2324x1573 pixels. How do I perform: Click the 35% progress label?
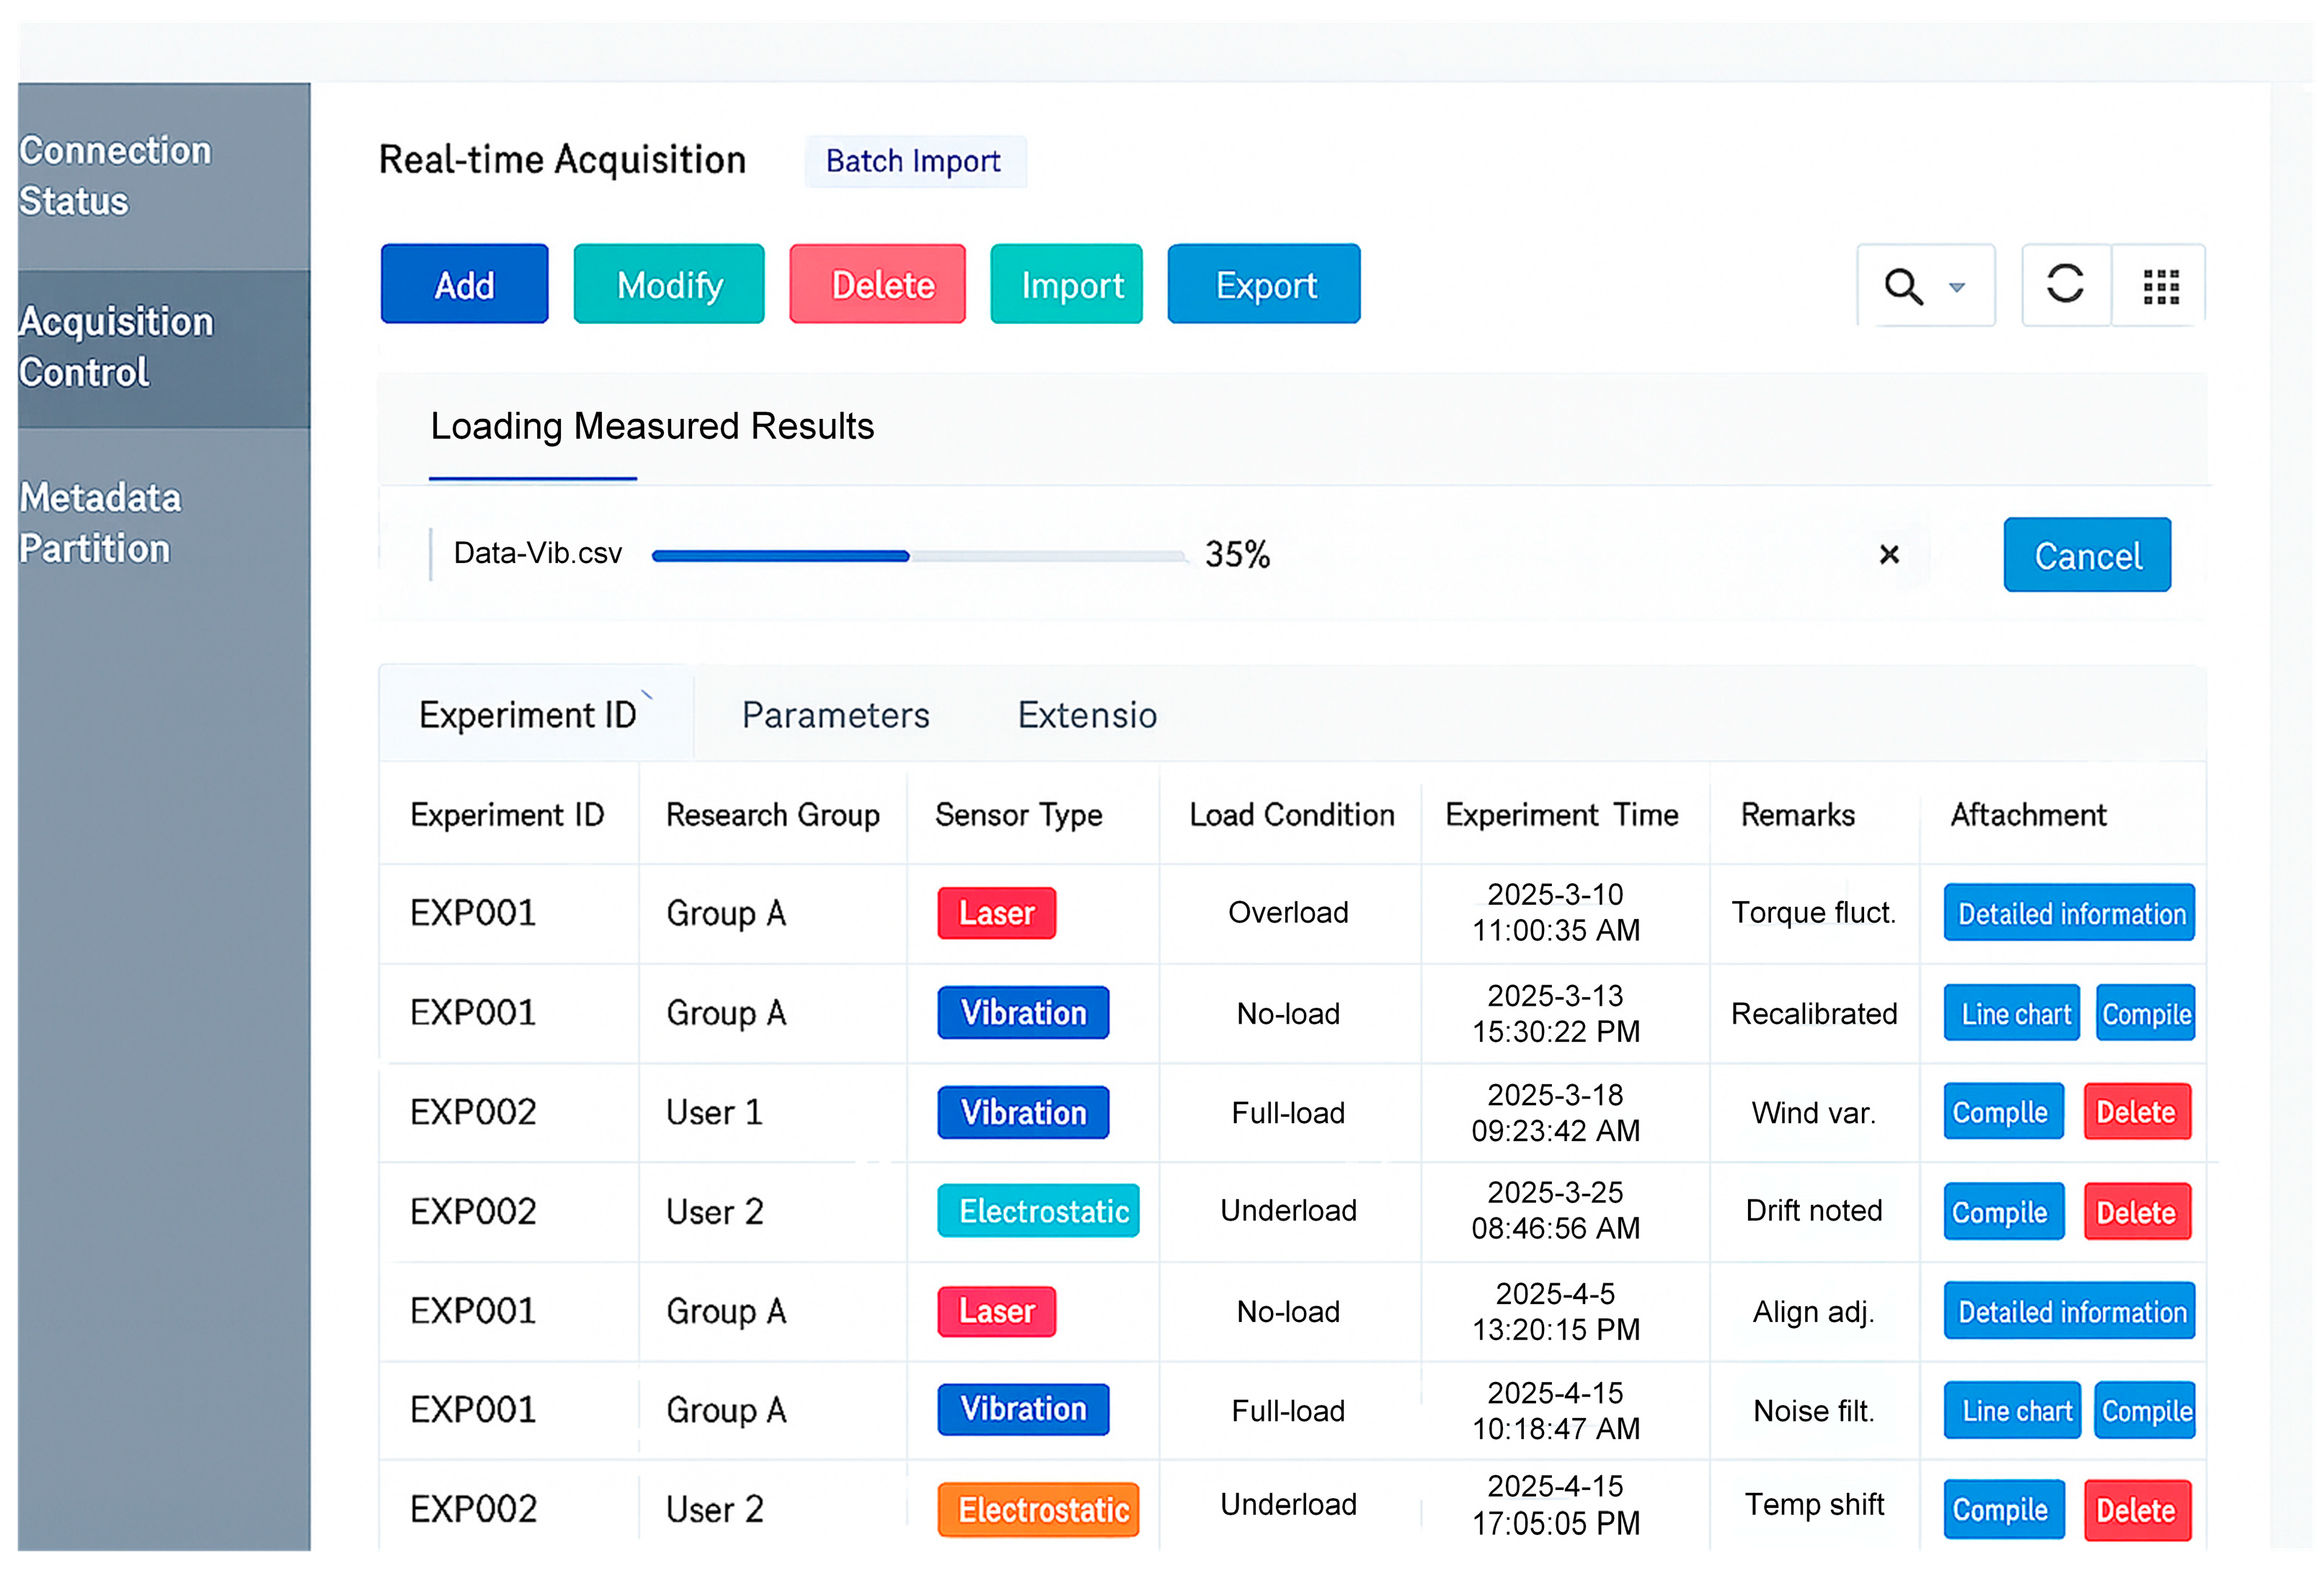tap(1237, 554)
